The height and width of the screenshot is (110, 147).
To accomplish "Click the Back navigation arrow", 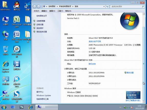I will point(35,6).
